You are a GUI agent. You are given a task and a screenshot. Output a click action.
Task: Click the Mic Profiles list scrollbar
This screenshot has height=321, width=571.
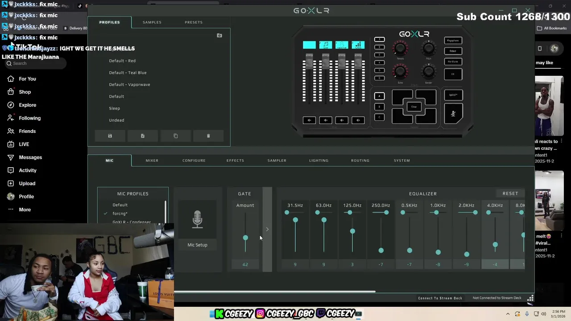tap(166, 211)
